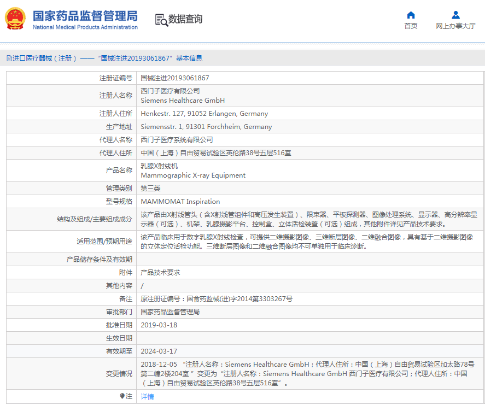Select 第三类 category value

pyautogui.click(x=150, y=188)
